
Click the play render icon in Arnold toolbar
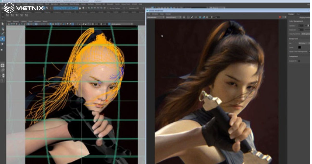[184, 17]
